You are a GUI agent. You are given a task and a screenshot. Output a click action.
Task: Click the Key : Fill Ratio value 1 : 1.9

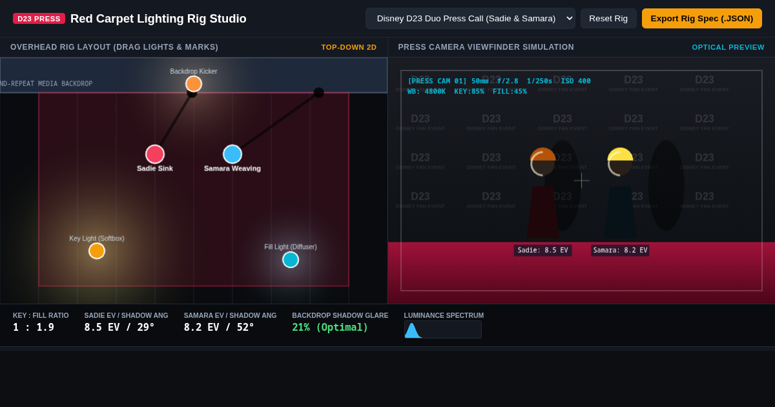pos(34,328)
